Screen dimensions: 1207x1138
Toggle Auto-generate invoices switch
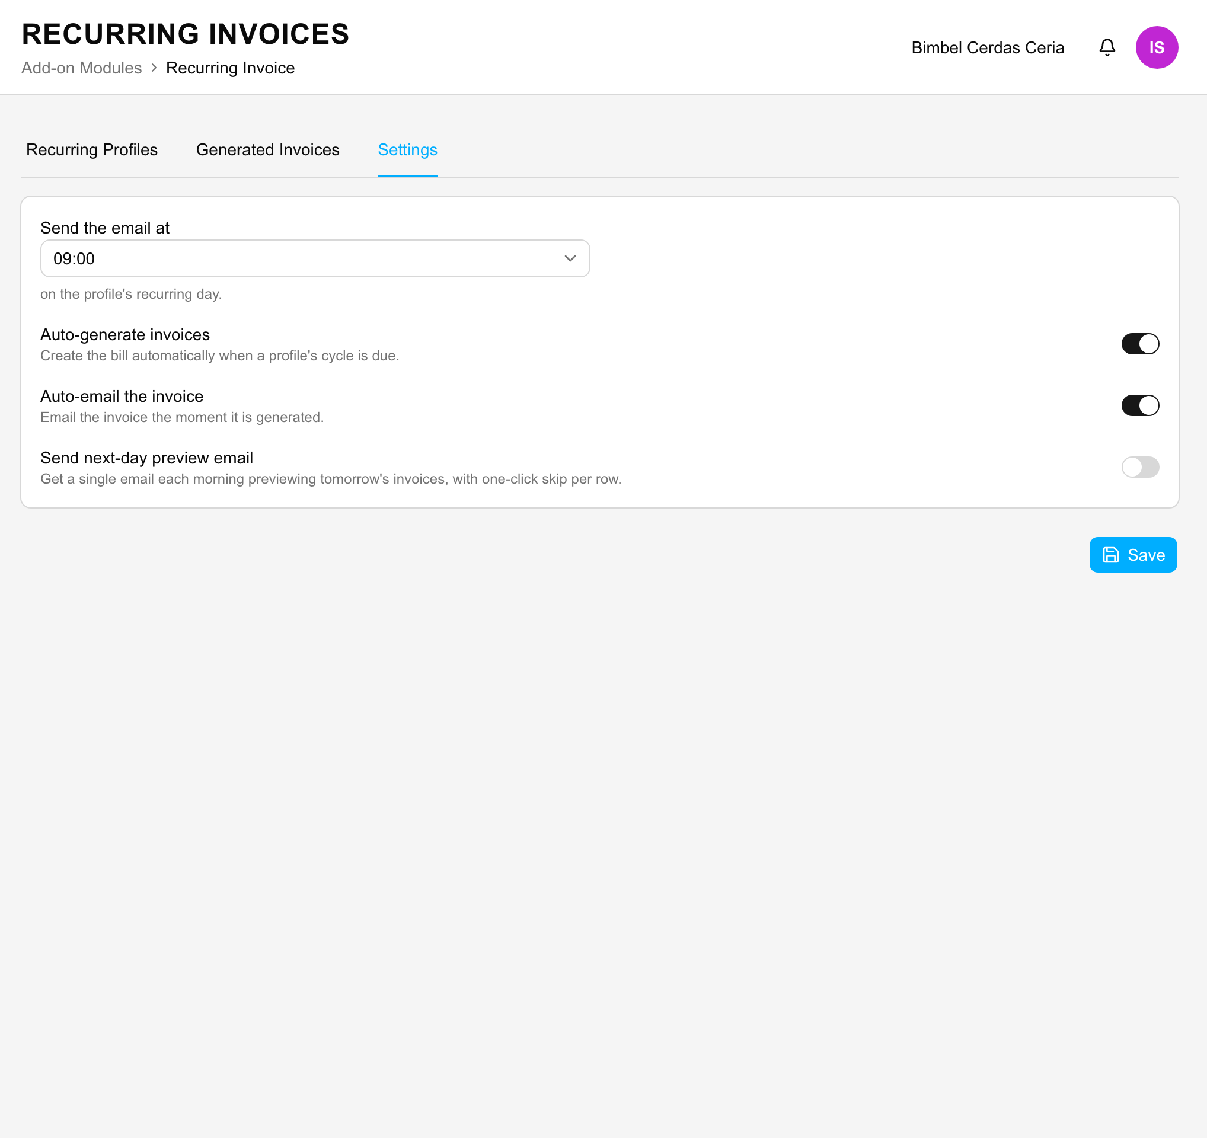pyautogui.click(x=1139, y=344)
